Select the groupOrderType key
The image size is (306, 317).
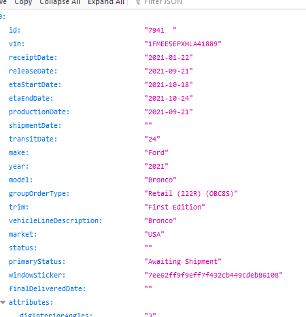pyautogui.click(x=39, y=193)
